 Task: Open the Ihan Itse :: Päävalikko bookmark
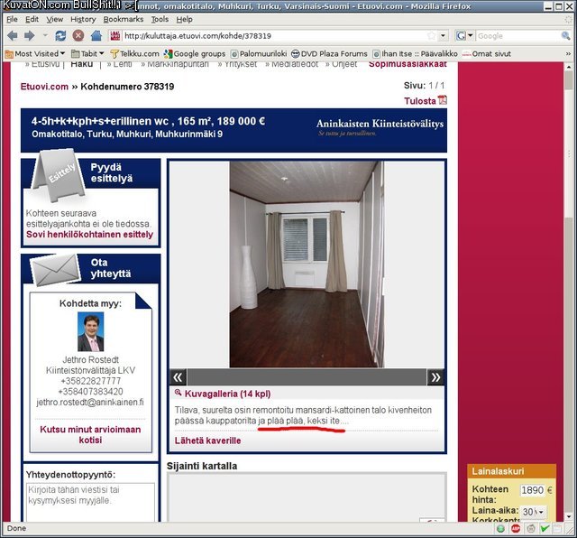click(x=415, y=54)
